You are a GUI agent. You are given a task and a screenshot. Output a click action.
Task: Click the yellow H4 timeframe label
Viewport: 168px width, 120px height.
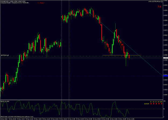(153, 102)
